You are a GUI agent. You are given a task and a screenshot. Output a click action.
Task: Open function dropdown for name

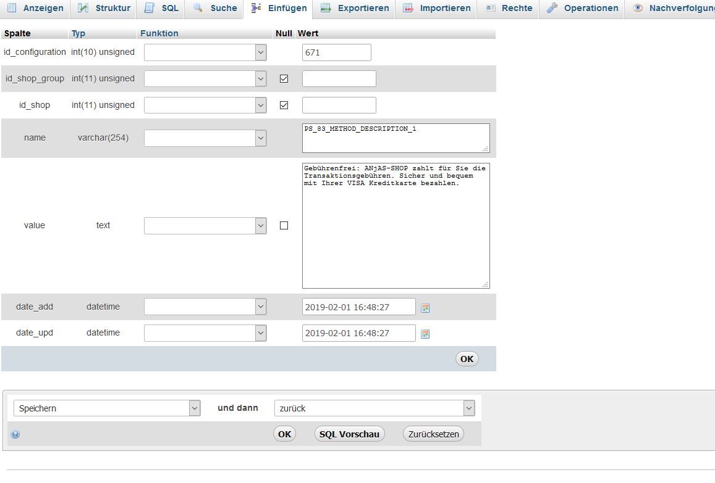point(205,138)
